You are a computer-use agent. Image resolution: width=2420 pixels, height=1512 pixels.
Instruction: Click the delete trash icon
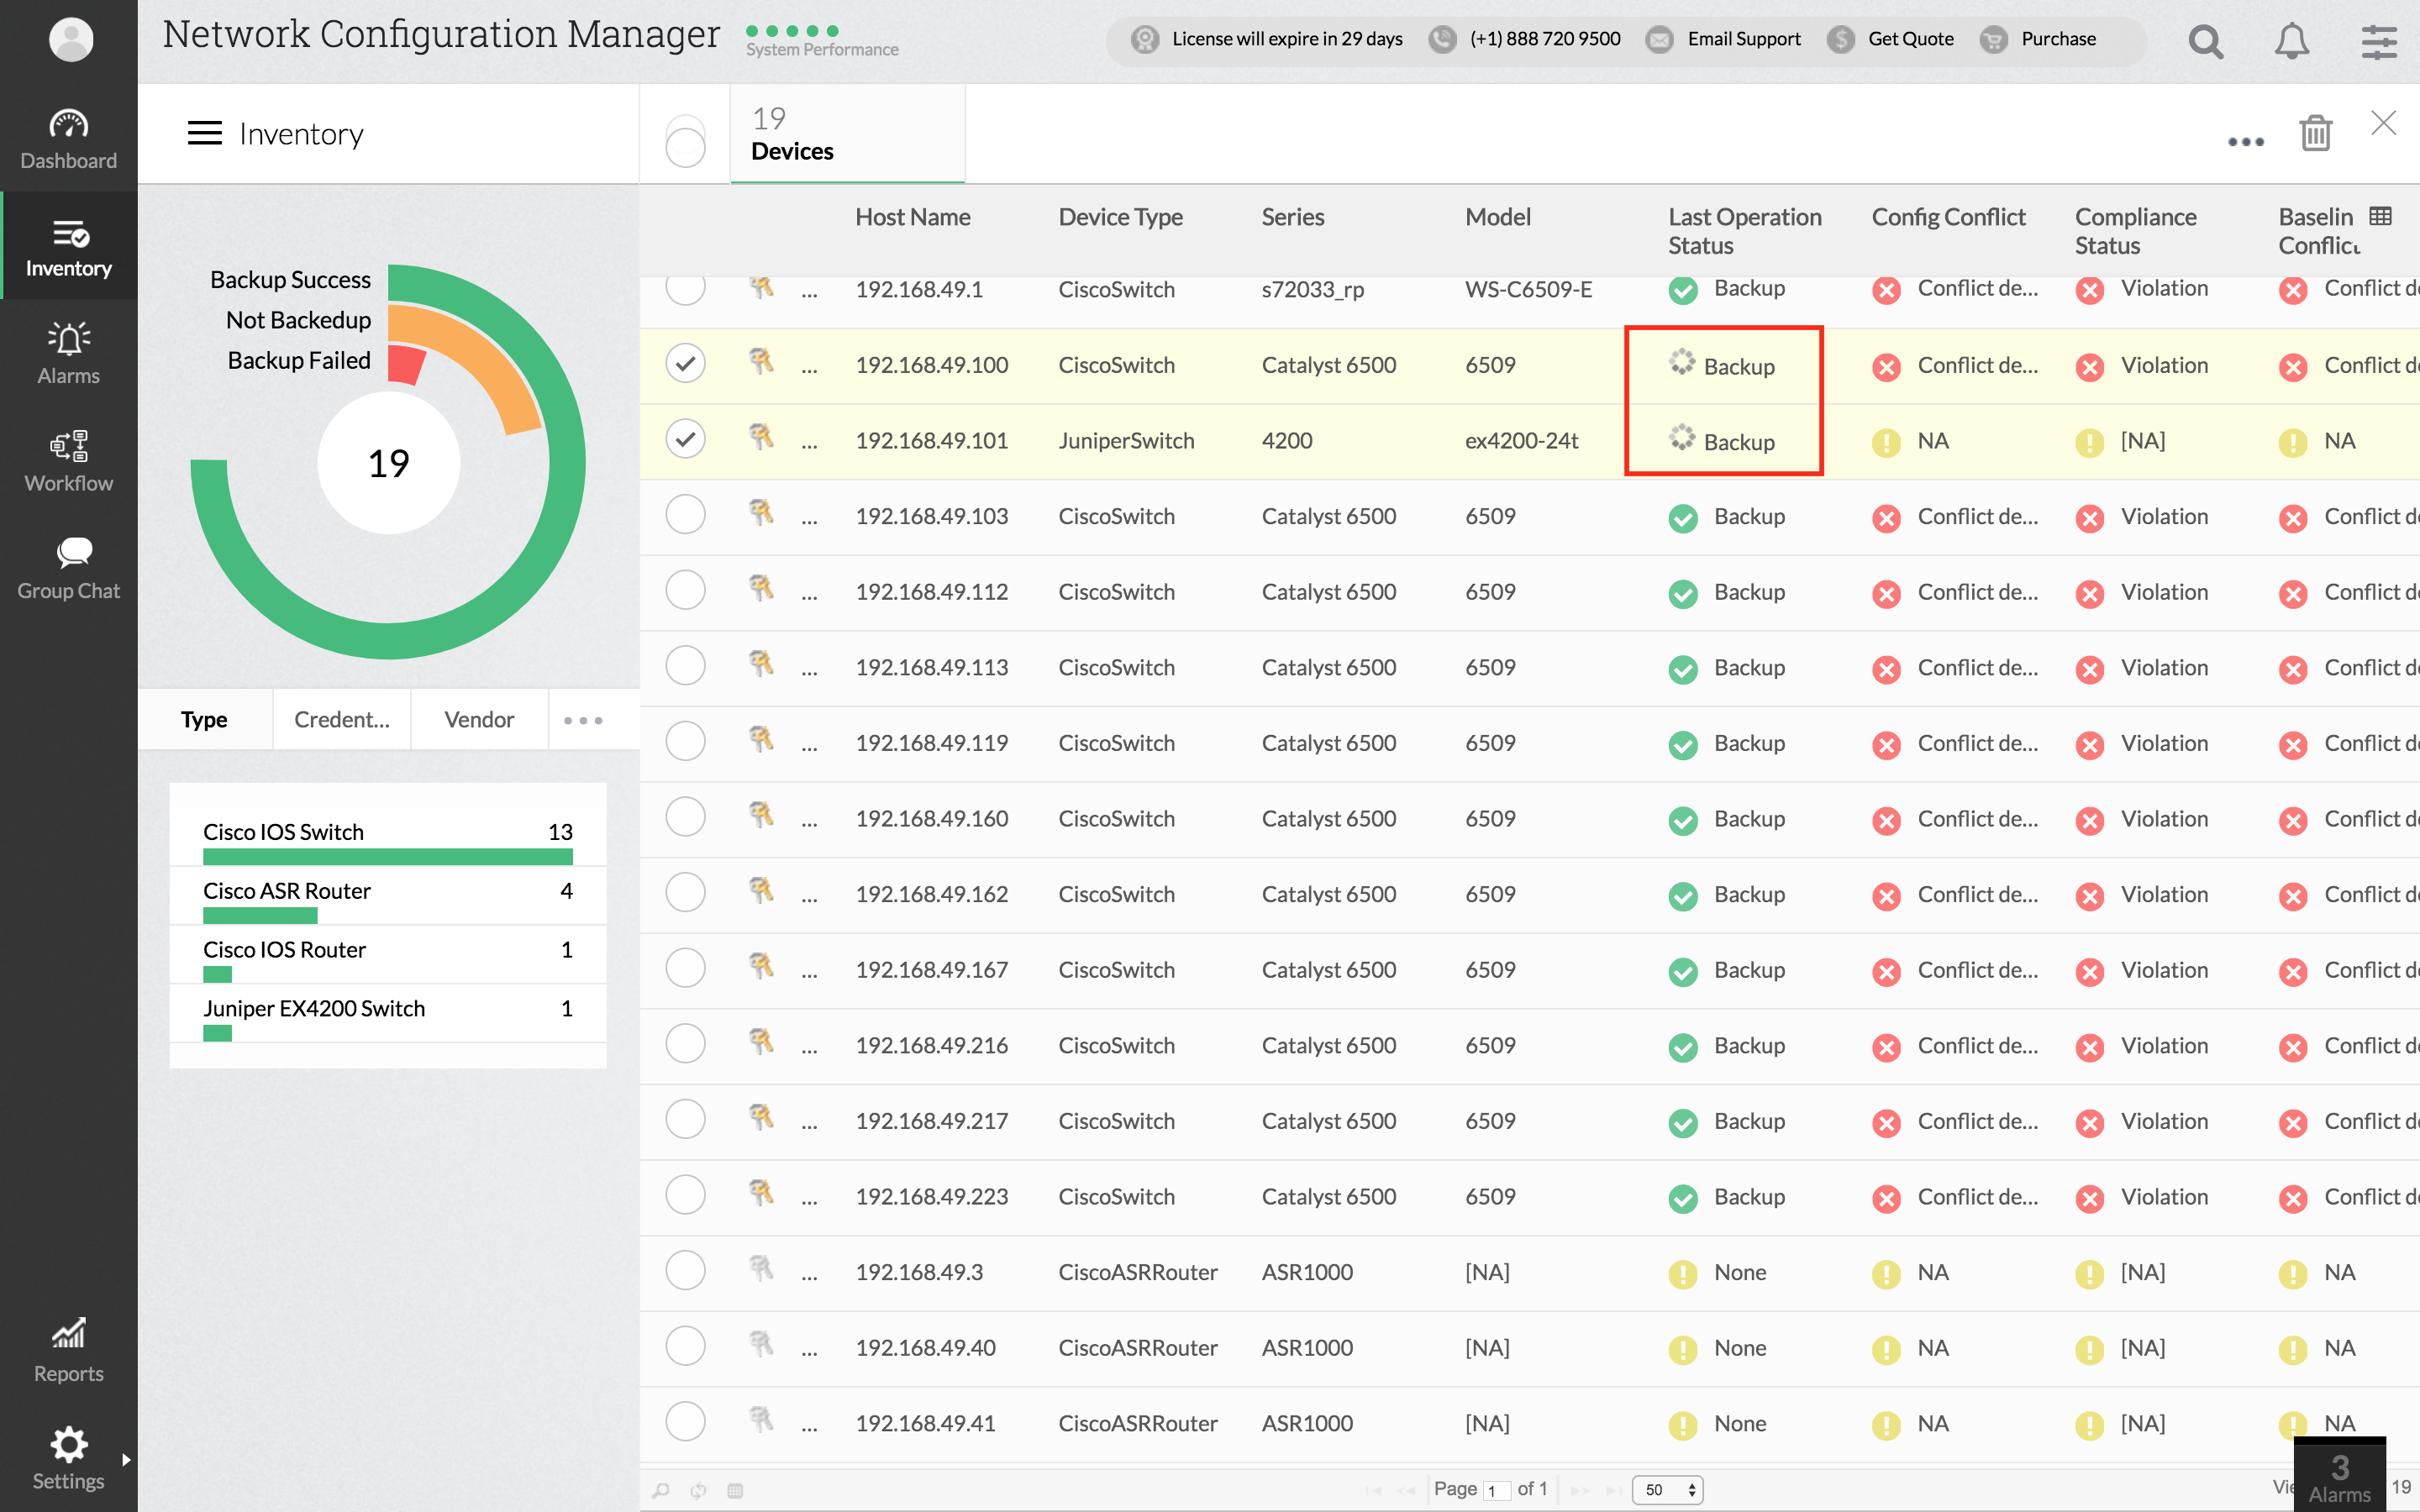[2315, 132]
